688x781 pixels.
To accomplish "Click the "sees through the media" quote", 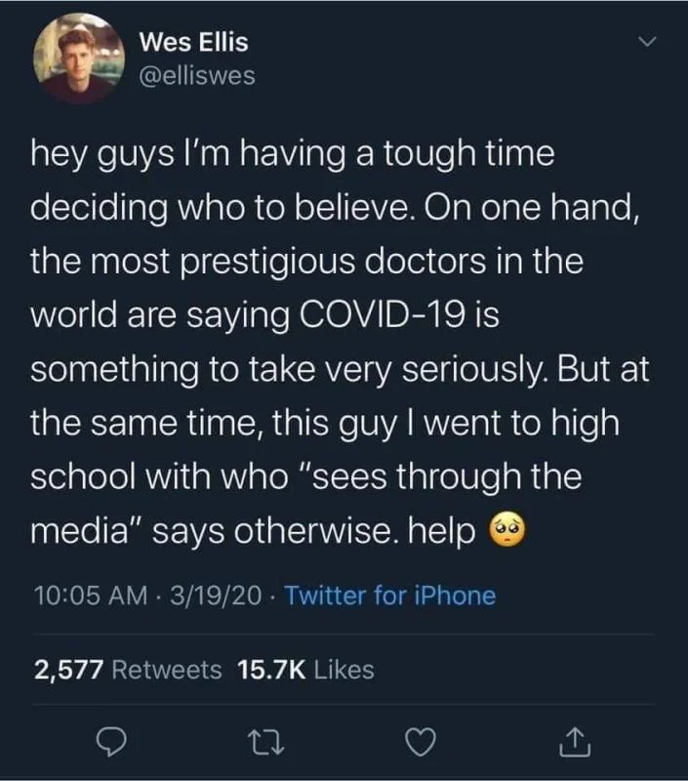I will point(429,478).
